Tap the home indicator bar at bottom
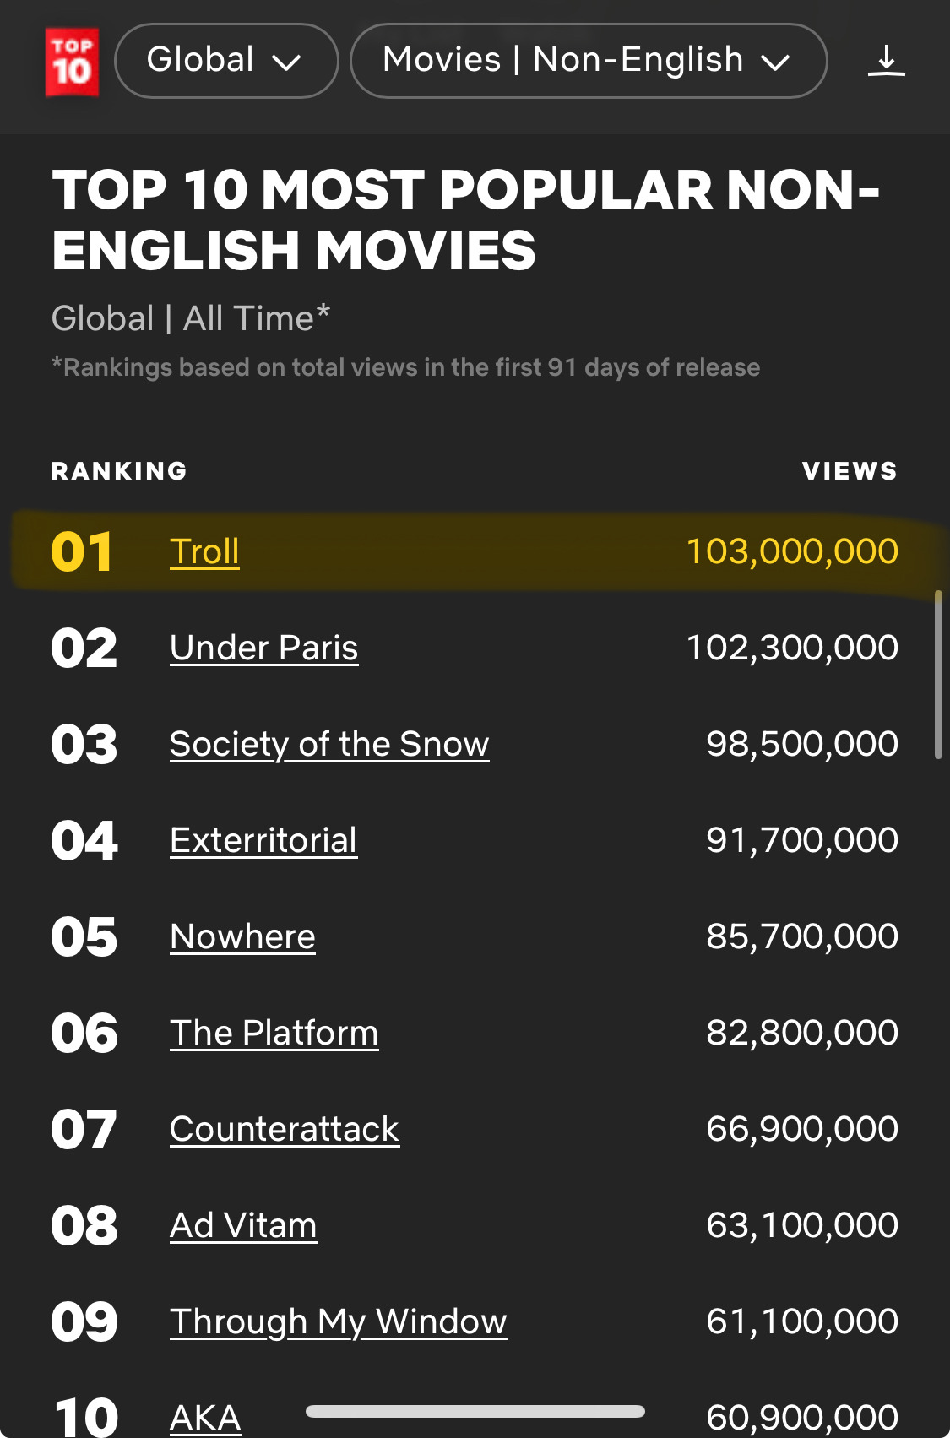This screenshot has width=950, height=1438. coord(475,1411)
